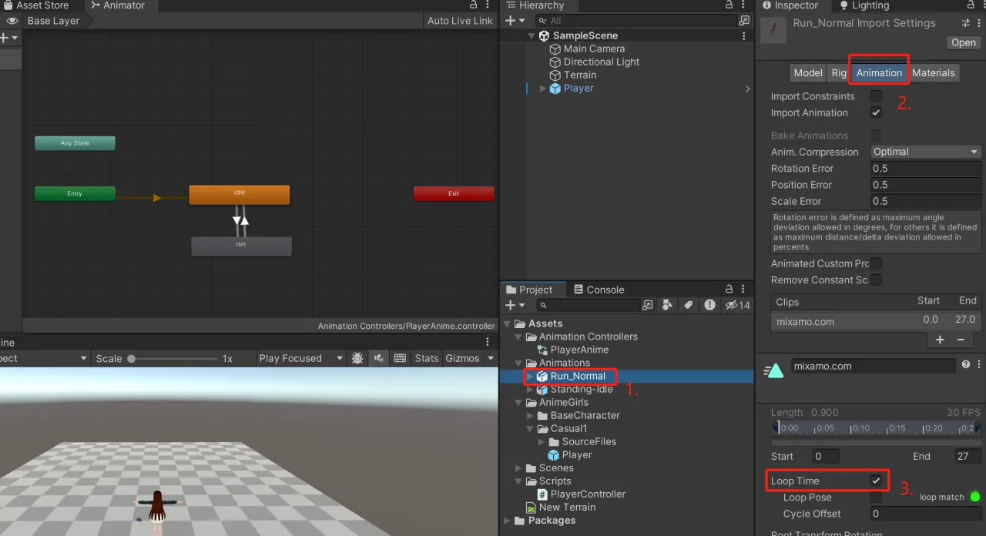This screenshot has width=986, height=536.
Task: Toggle Game view shortcuts keyboard icon
Action: (400, 358)
